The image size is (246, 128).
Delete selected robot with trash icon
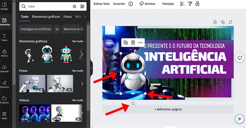pyautogui.click(x=133, y=43)
